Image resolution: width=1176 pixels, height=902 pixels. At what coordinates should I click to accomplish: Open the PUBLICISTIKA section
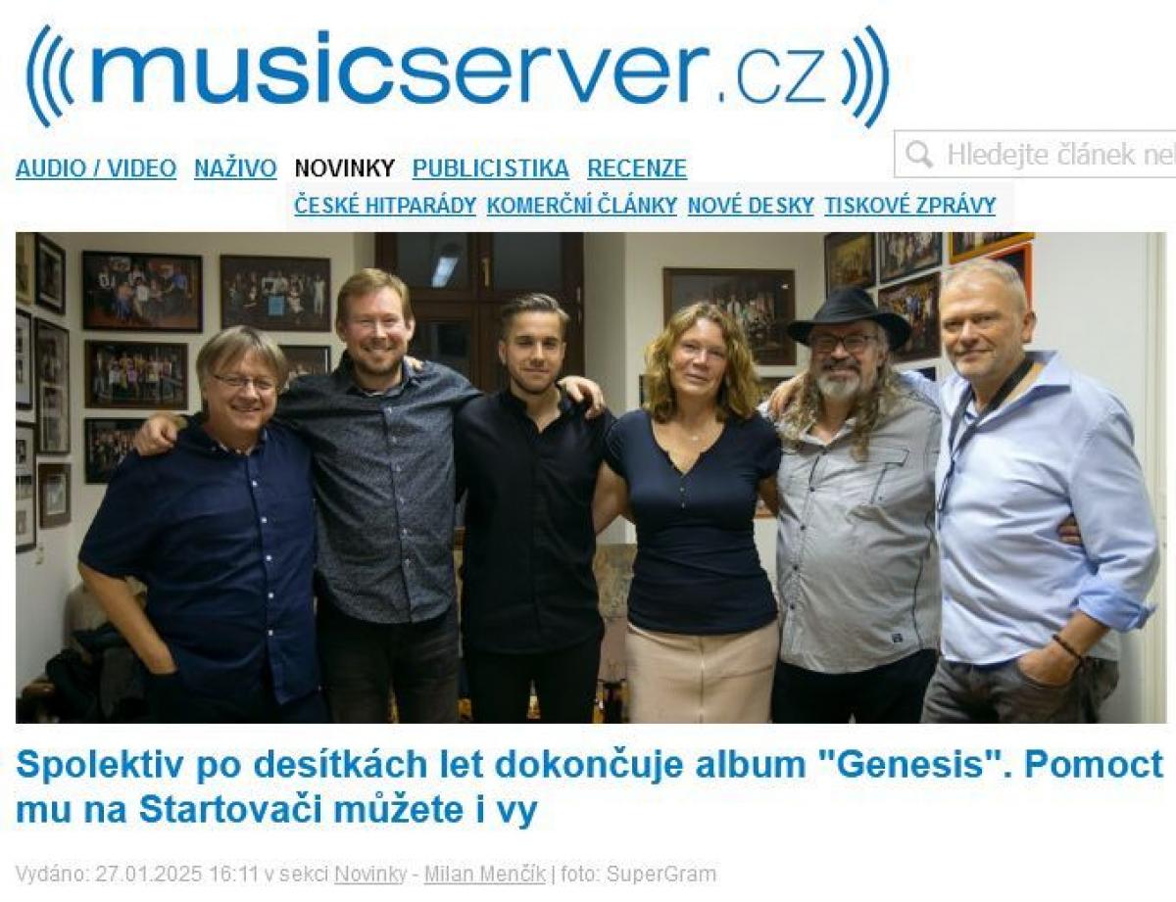pyautogui.click(x=490, y=168)
